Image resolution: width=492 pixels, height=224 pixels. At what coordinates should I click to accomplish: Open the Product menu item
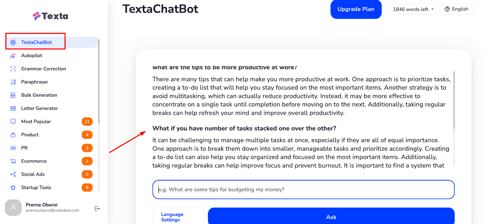click(x=30, y=135)
